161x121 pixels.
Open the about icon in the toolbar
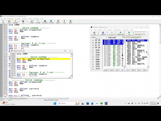click(70, 22)
